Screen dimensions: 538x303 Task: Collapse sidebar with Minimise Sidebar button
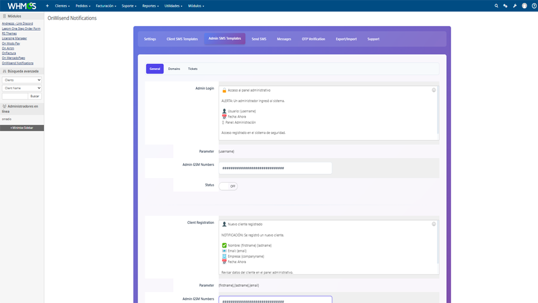click(22, 128)
